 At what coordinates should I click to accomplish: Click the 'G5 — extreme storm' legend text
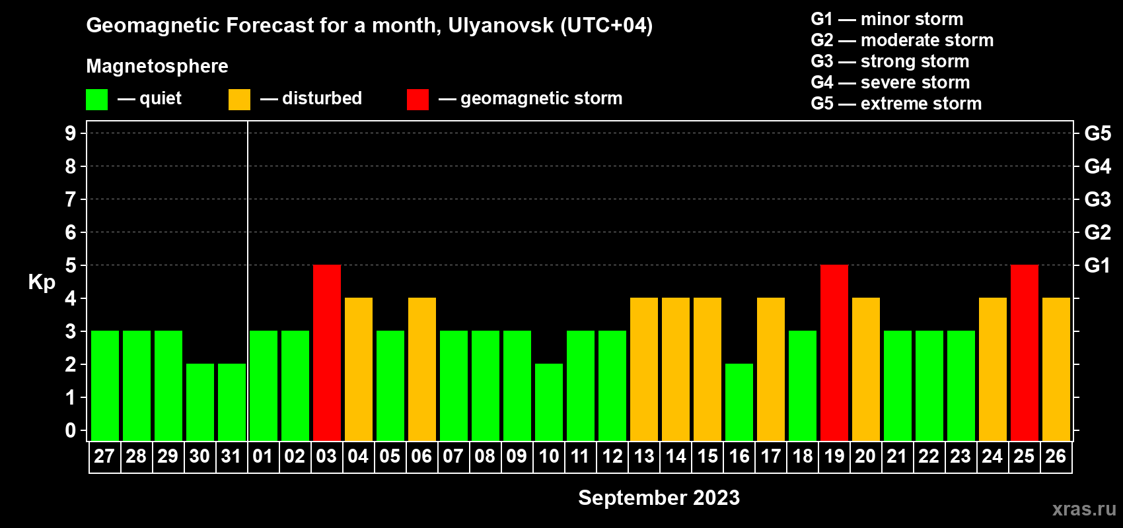[x=896, y=104]
